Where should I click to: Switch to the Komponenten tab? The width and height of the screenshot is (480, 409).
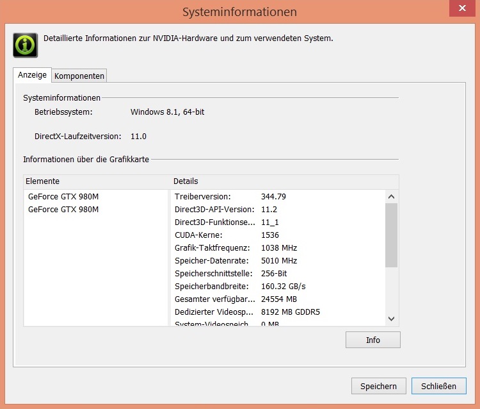79,76
